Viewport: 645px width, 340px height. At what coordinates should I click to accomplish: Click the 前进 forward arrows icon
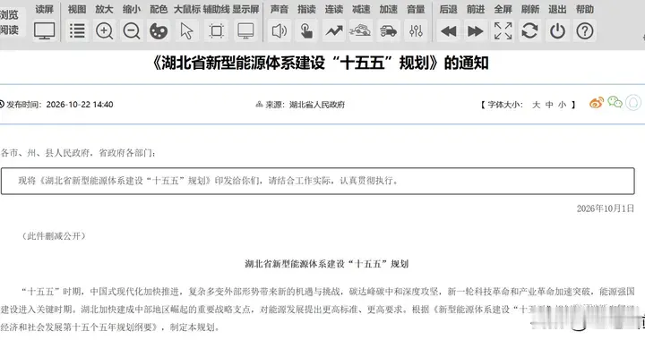click(x=476, y=30)
